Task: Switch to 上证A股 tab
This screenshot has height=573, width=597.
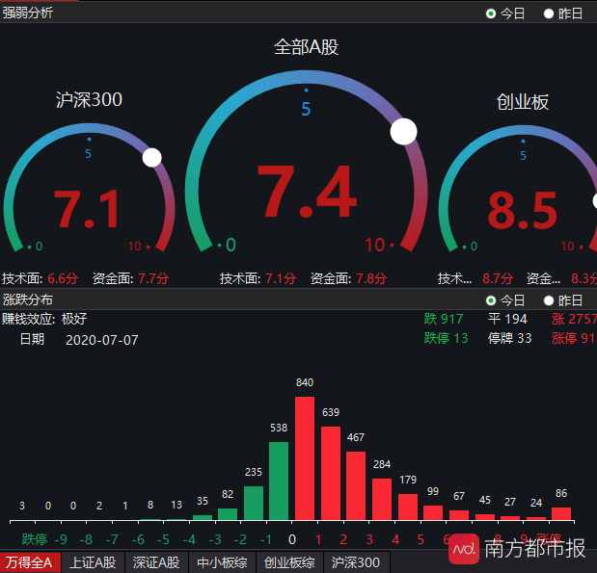Action: (x=93, y=562)
